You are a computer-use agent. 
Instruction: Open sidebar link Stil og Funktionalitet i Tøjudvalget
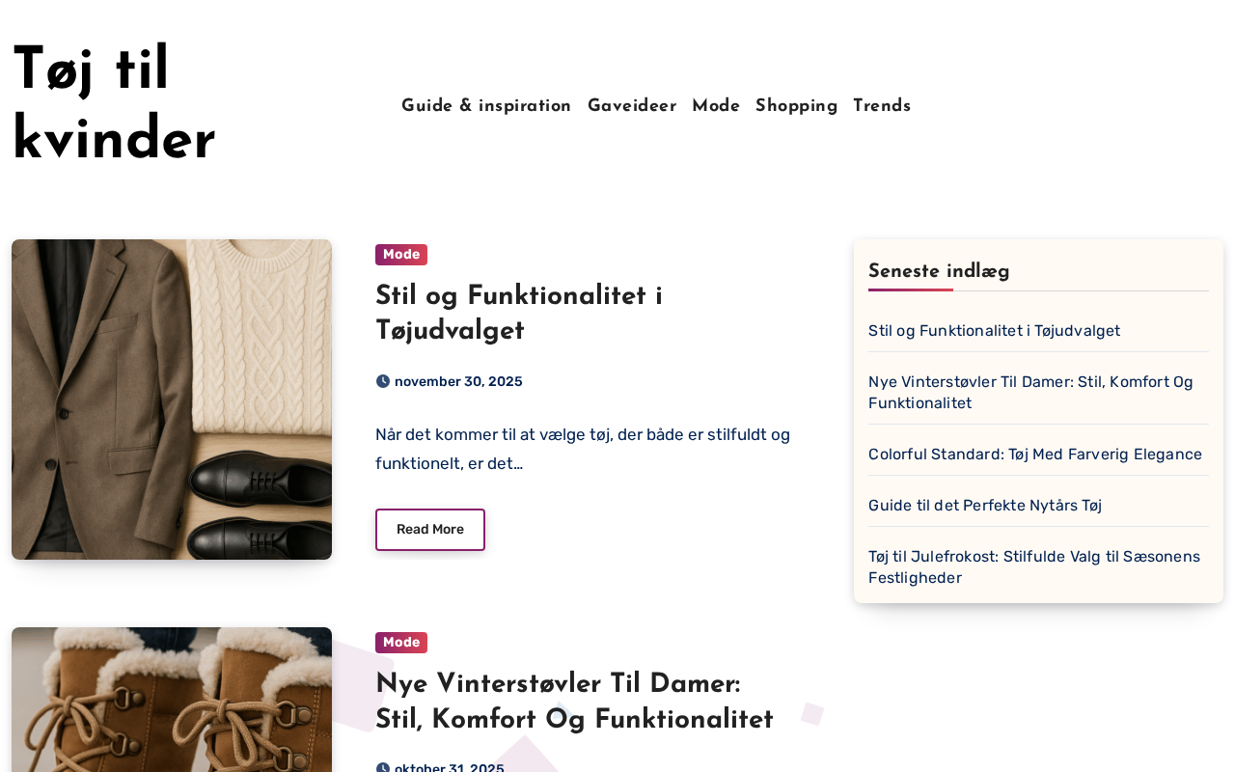pos(994,331)
